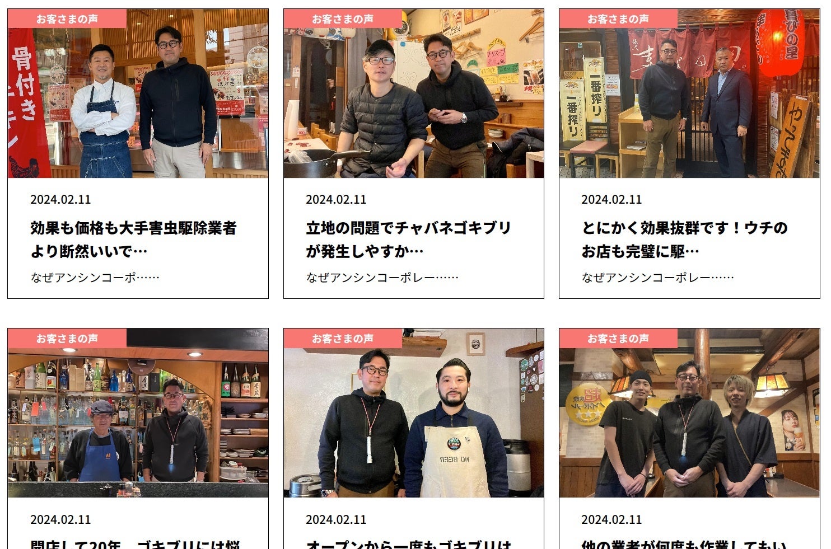Open article とにかく効果抜群です！ウチのお店も完璧に駆…
The width and height of the screenshot is (831, 549).
pos(684,240)
